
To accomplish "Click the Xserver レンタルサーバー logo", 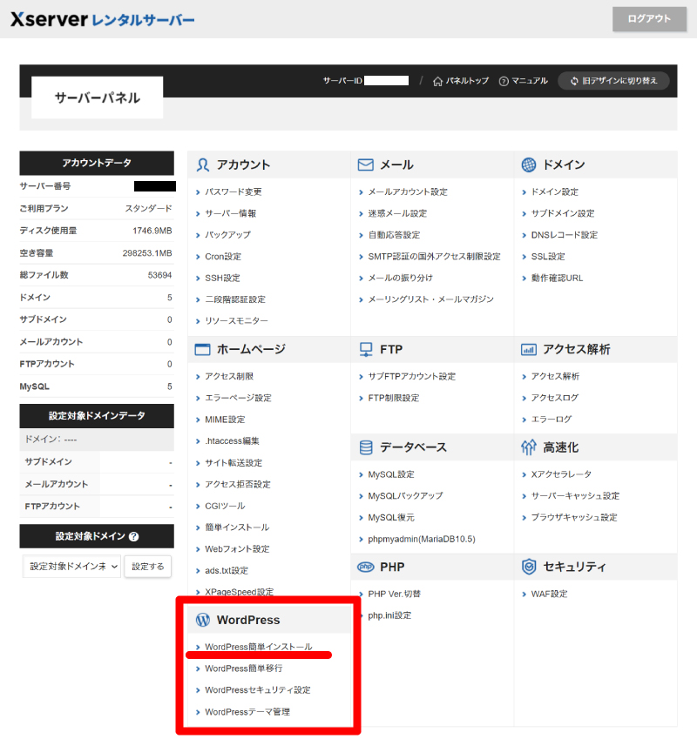I will (x=102, y=19).
